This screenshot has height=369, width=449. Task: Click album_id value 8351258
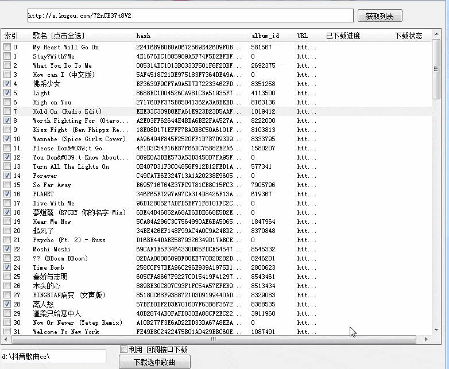(263, 84)
